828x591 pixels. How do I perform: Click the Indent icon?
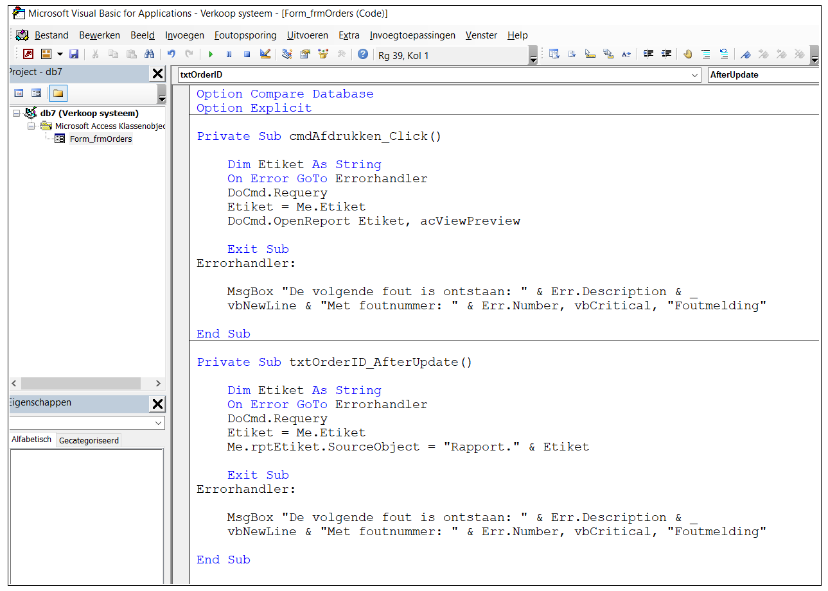[648, 55]
